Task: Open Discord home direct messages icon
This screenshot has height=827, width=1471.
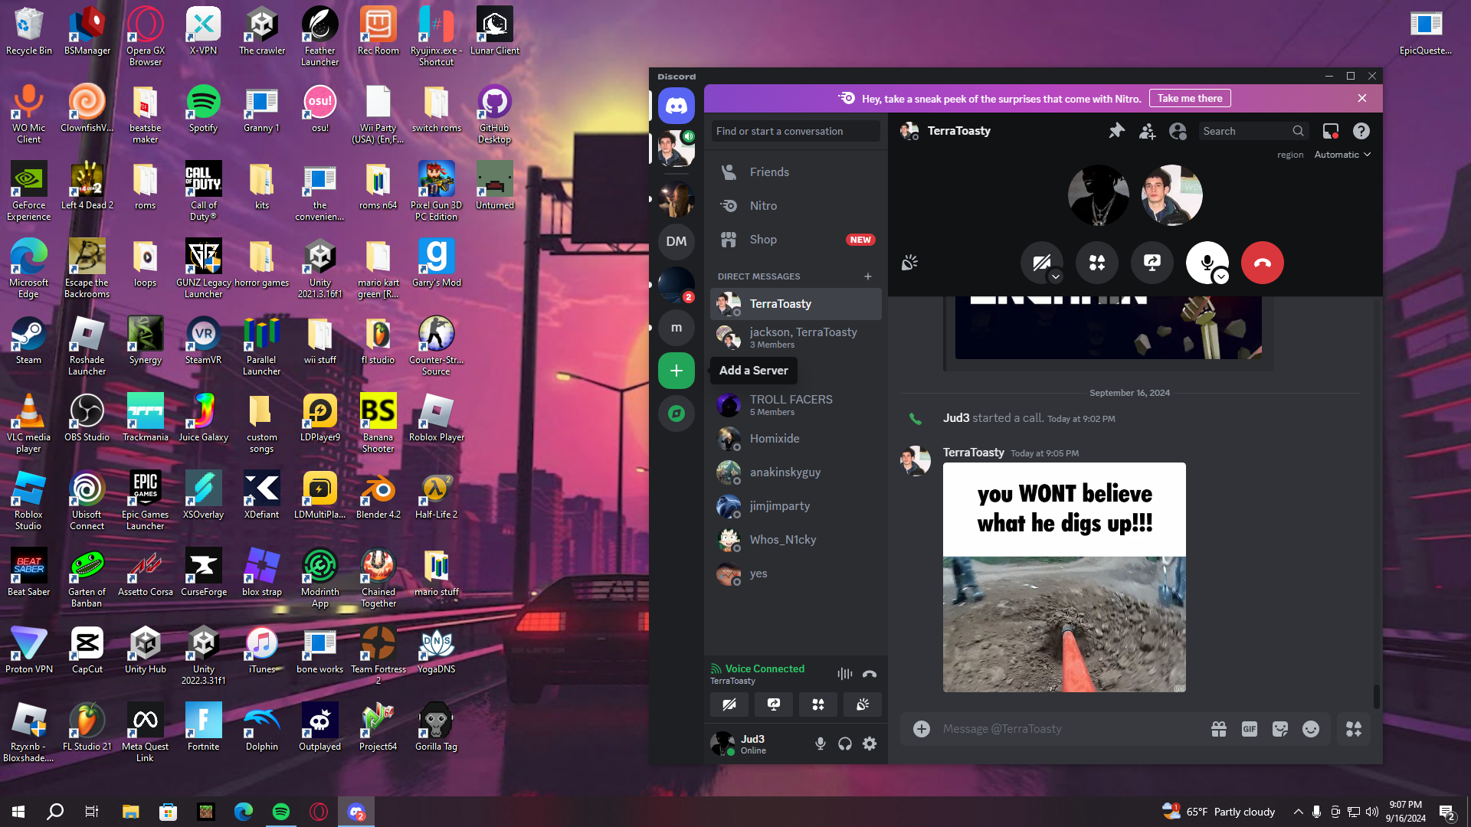Action: point(676,106)
